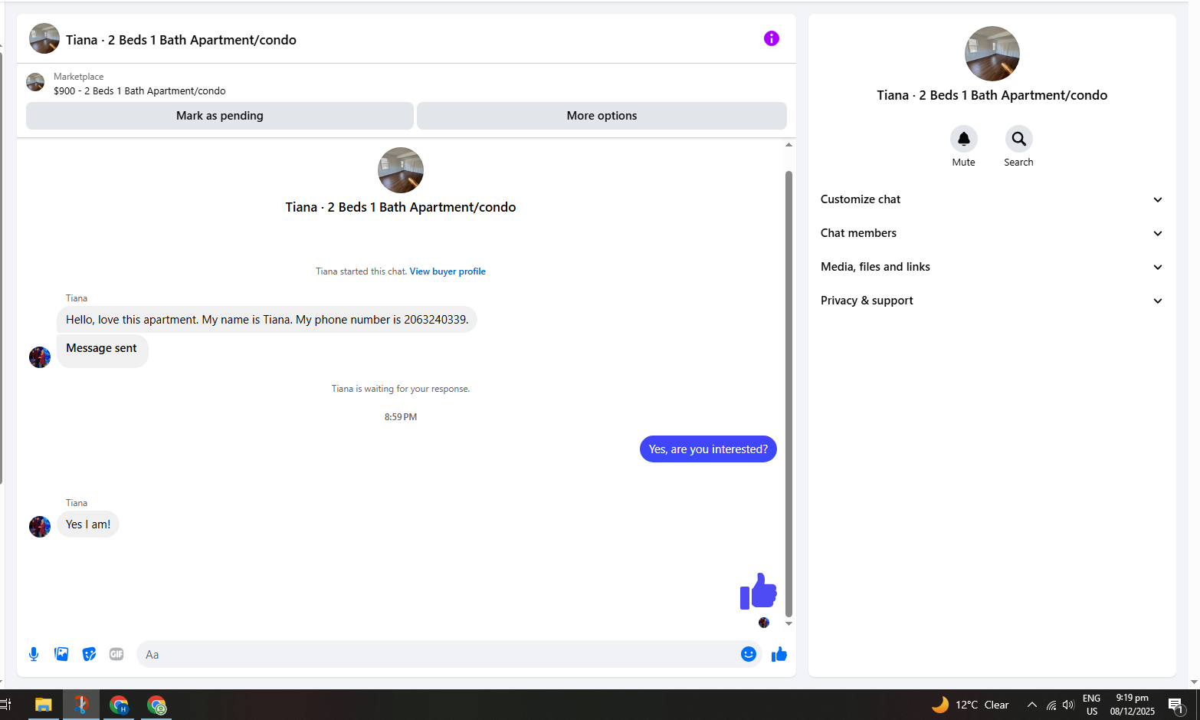
Task: Open the Chrome icon with H badge
Action: click(x=119, y=705)
